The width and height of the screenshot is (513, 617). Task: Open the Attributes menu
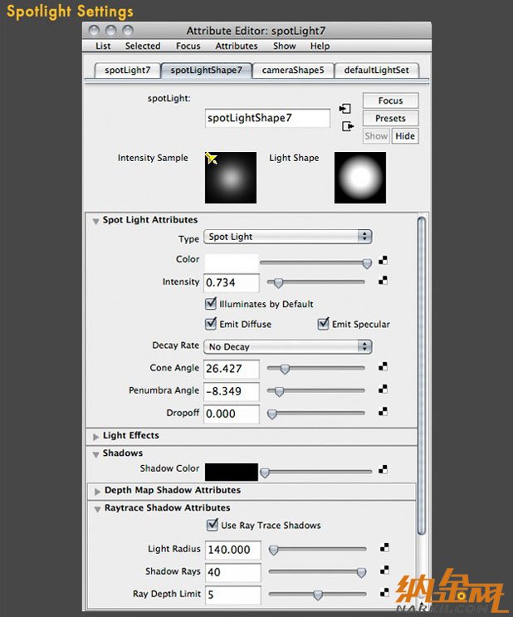(x=237, y=46)
